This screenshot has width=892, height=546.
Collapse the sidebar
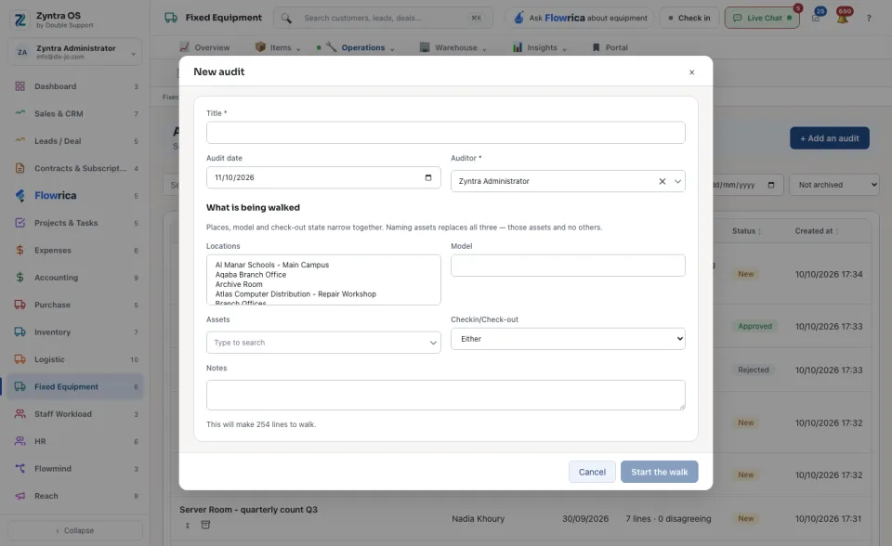click(x=75, y=530)
